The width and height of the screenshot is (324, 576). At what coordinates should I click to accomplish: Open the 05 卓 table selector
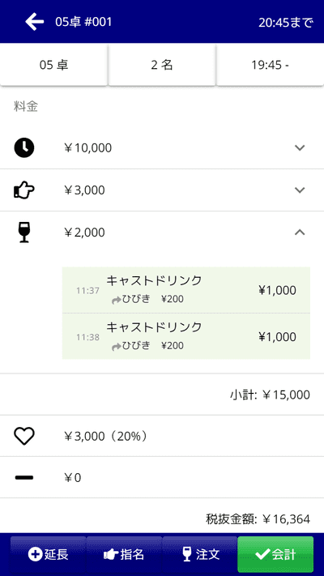tap(53, 66)
